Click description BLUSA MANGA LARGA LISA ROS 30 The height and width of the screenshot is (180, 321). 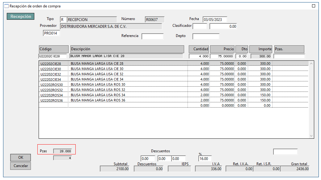pos(98,84)
